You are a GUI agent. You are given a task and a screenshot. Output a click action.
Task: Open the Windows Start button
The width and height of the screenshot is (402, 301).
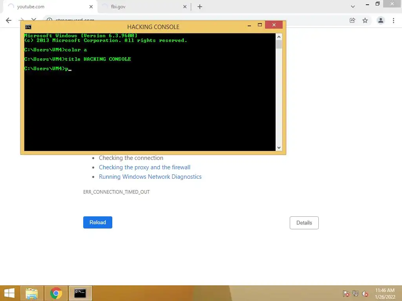coord(9,293)
